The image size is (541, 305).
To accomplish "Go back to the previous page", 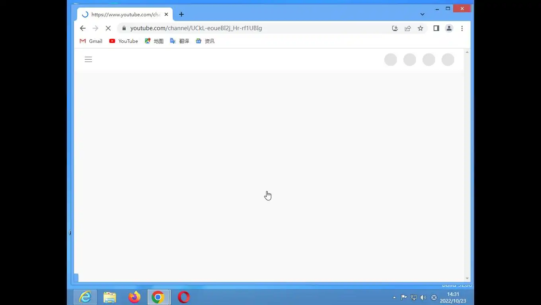I will point(83,28).
